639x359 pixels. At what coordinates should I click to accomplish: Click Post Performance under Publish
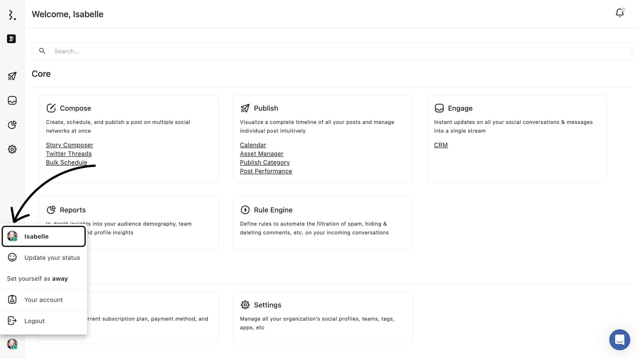266,171
